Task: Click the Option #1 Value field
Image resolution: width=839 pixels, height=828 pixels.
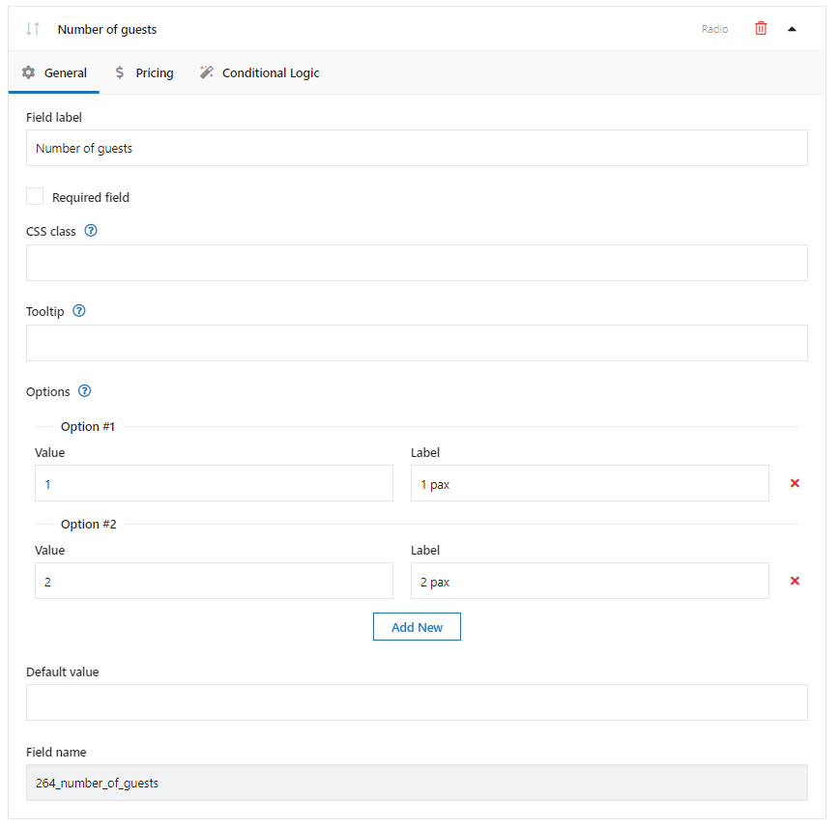Action: point(214,483)
